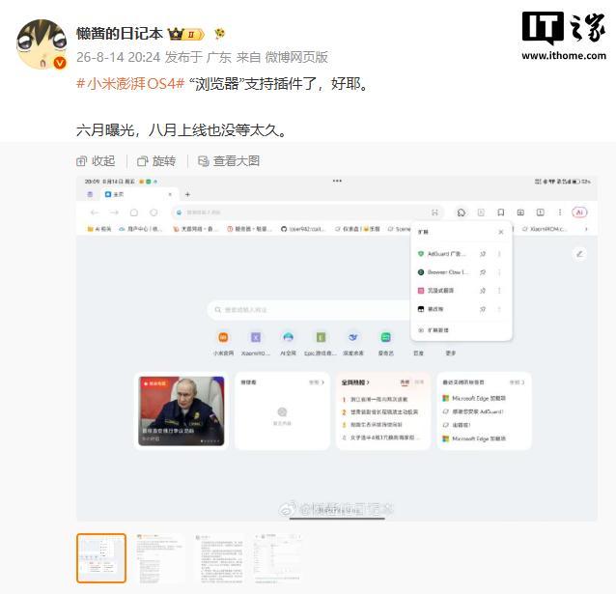Expand 全部 in the 稍后看 card
The width and height of the screenshot is (616, 594).
[x=317, y=382]
